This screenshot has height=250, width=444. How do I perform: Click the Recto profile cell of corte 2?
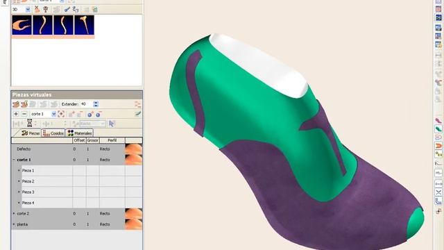click(112, 213)
